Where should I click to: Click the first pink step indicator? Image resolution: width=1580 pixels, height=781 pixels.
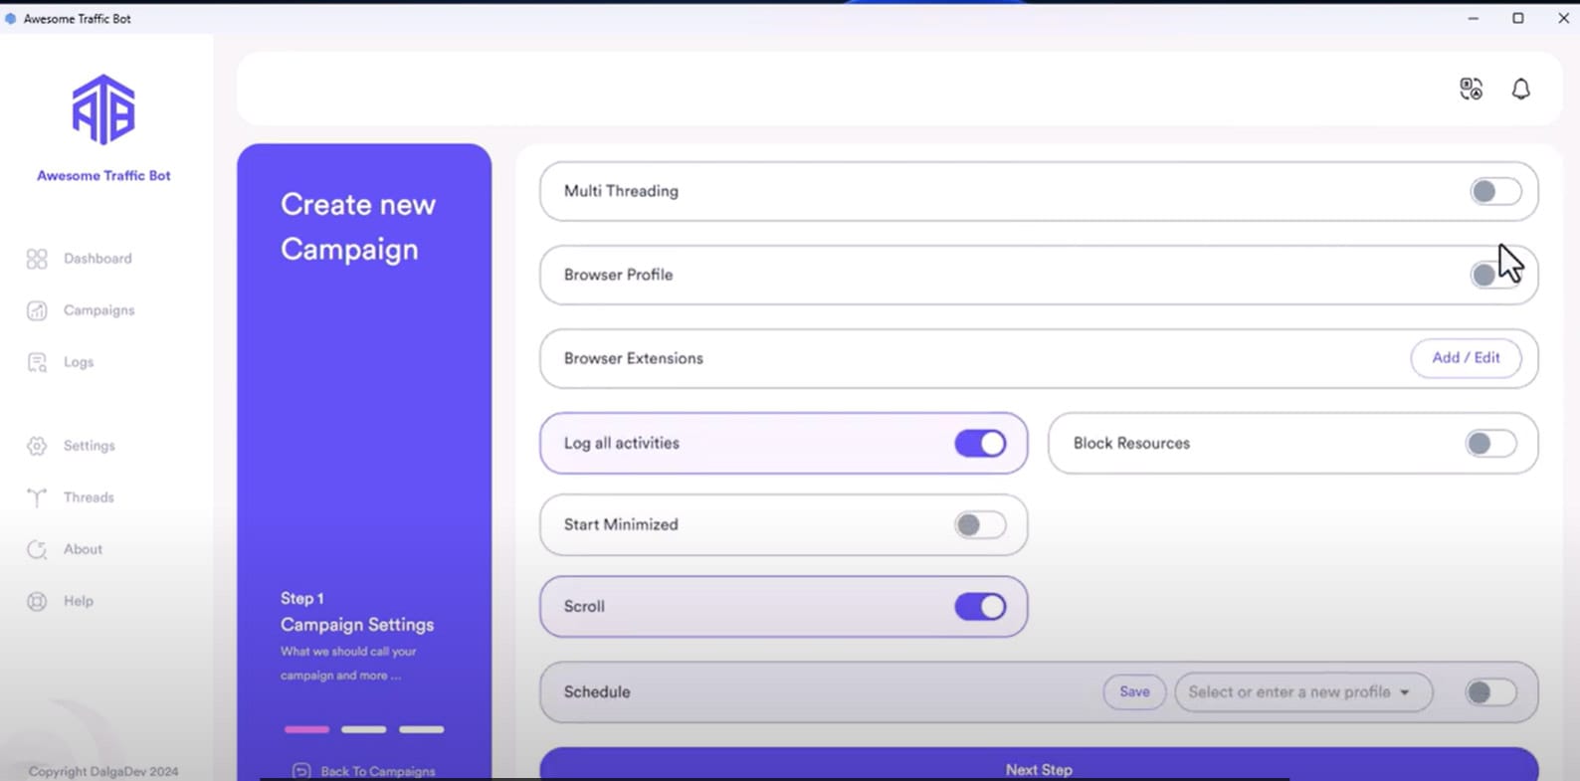coord(306,729)
